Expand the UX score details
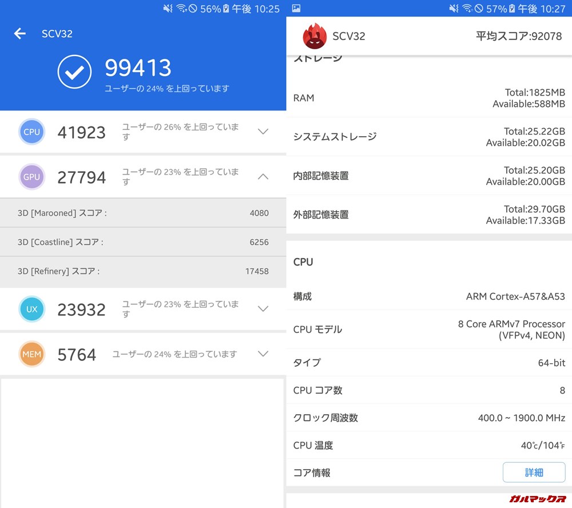 263,308
